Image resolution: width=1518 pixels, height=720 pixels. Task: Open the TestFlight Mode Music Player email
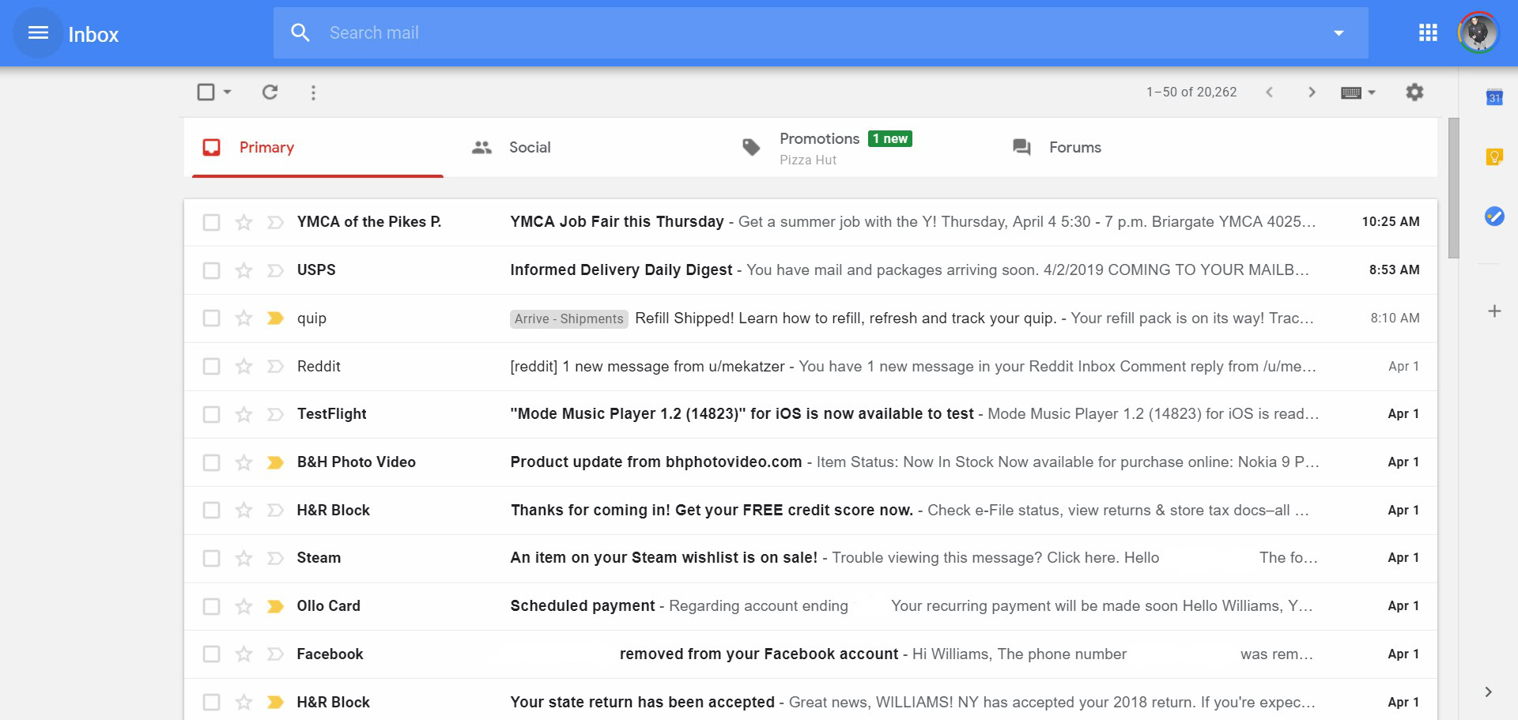click(x=742, y=414)
